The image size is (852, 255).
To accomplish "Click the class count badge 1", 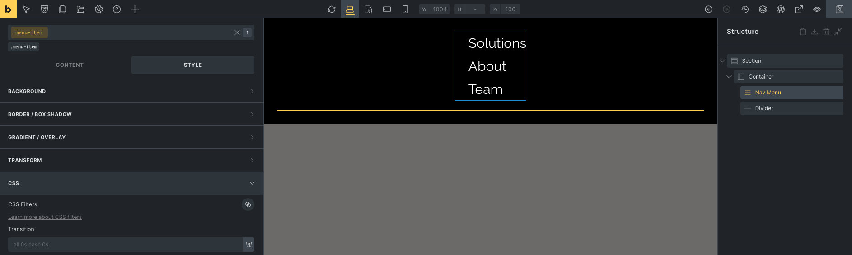I will [247, 32].
